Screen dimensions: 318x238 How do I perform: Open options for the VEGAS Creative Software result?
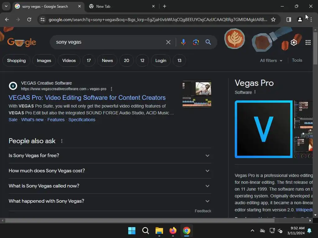(111, 89)
